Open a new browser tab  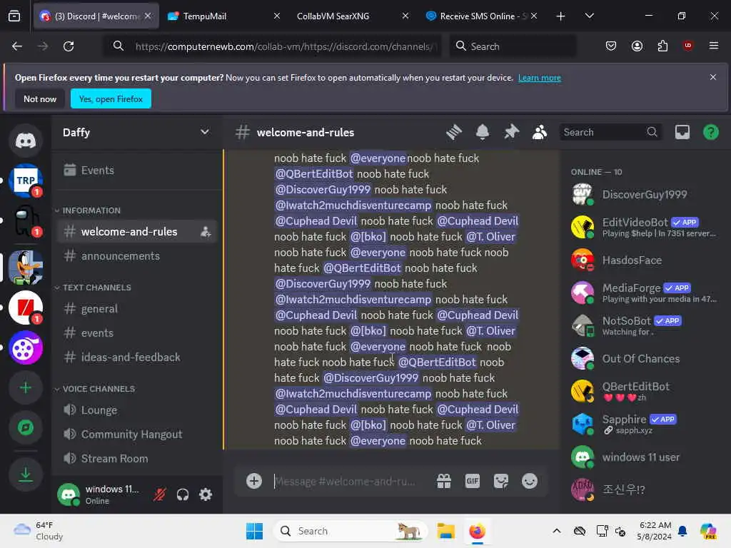[x=561, y=16]
